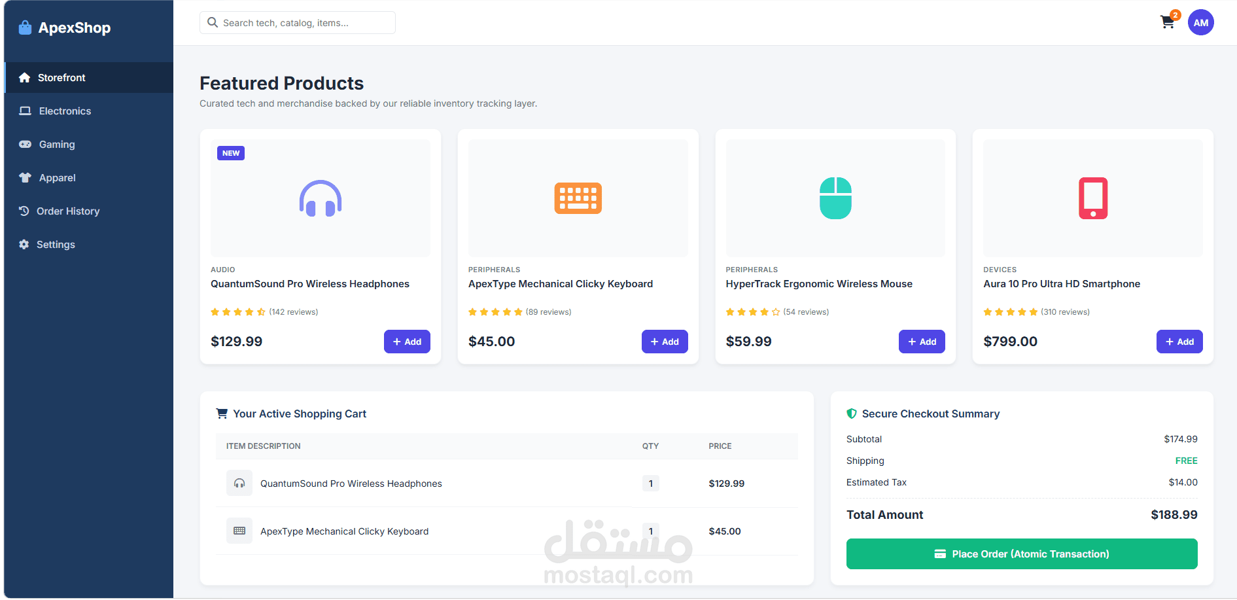Click the ITEM DESCRIPTION column header
The image size is (1237, 600).
pyautogui.click(x=264, y=446)
